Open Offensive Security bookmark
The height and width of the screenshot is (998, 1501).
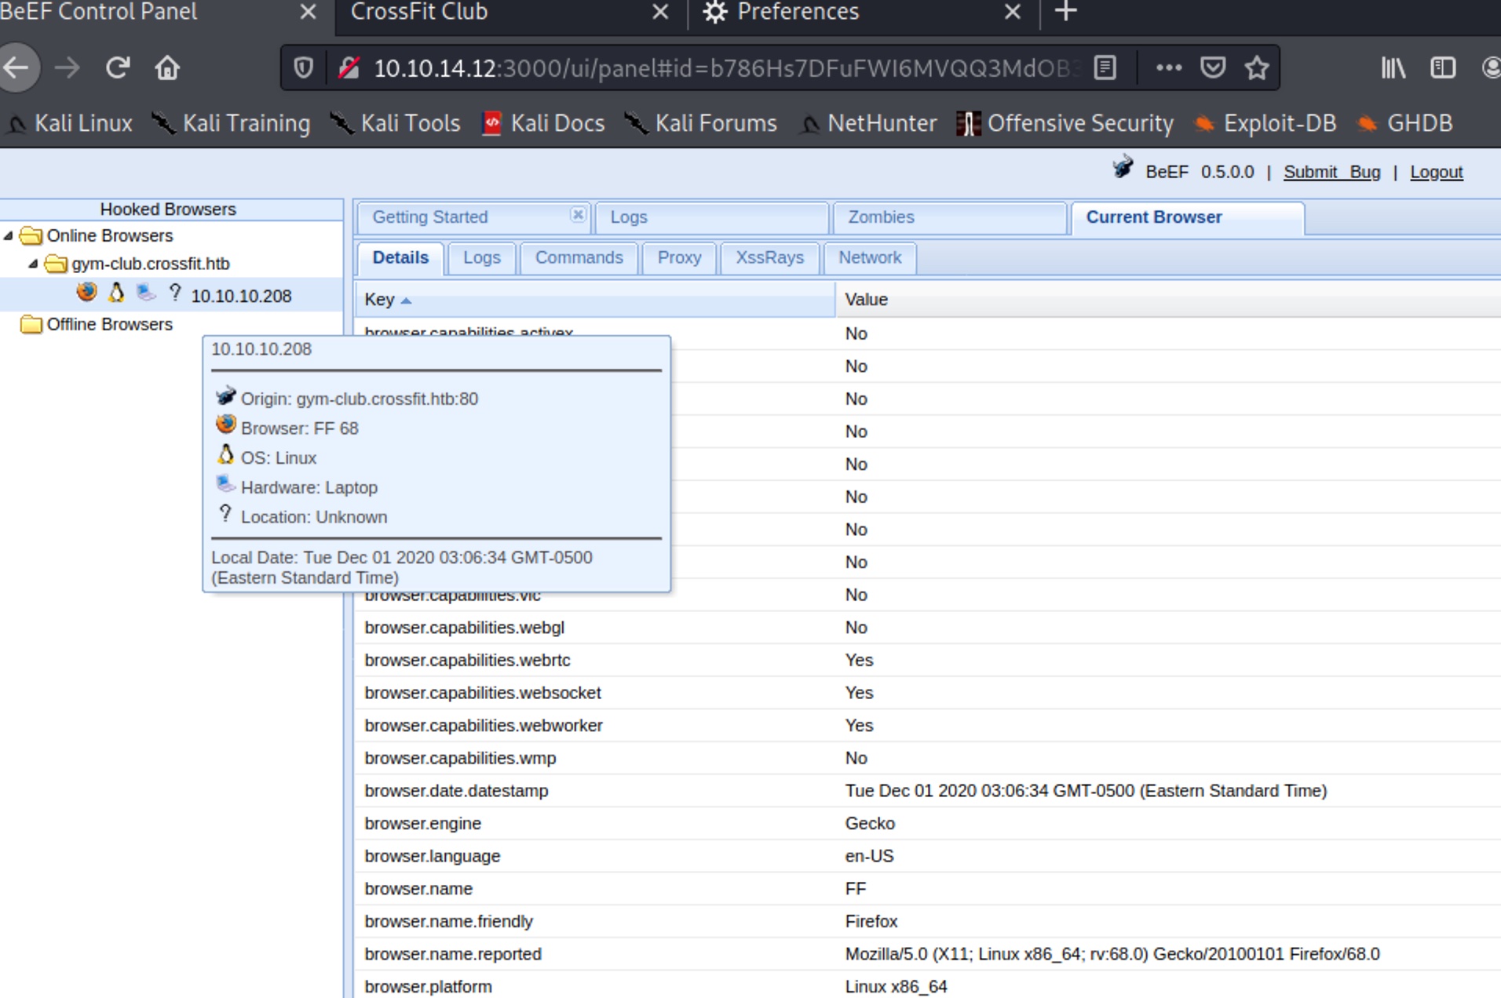pyautogui.click(x=1065, y=123)
